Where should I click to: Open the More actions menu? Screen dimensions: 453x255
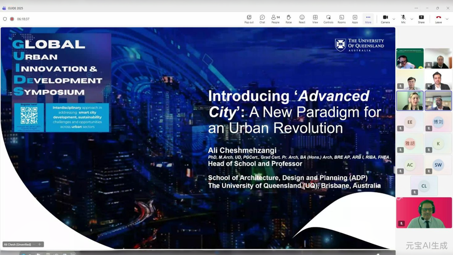point(368,19)
